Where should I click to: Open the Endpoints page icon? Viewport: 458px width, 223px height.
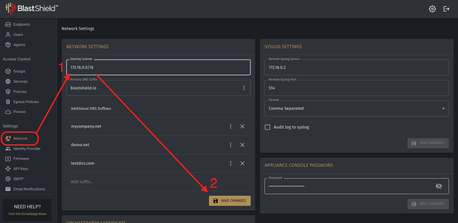click(8, 24)
